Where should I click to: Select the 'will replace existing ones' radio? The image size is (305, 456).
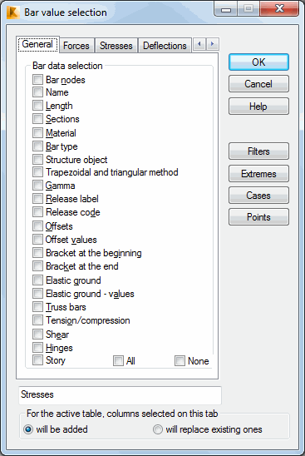coord(158,429)
